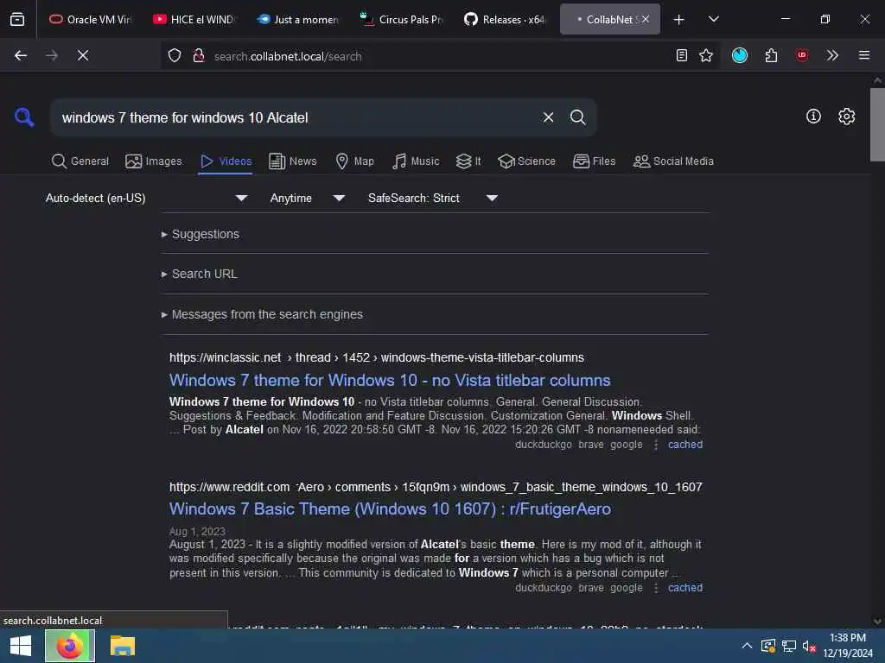The image size is (885, 663).
Task: Open the About info icon
Action: tap(813, 117)
